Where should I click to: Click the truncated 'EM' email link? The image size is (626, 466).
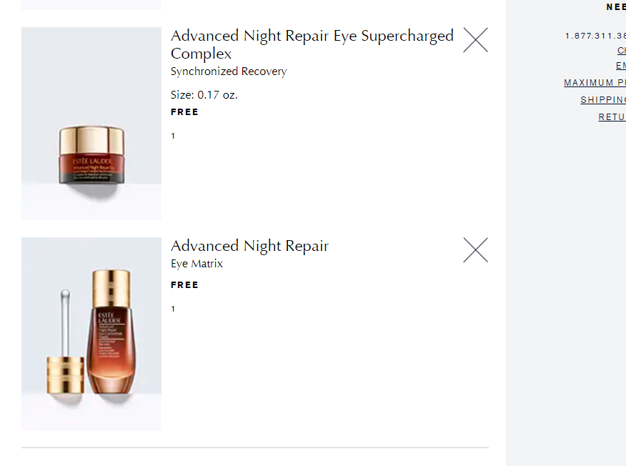620,66
